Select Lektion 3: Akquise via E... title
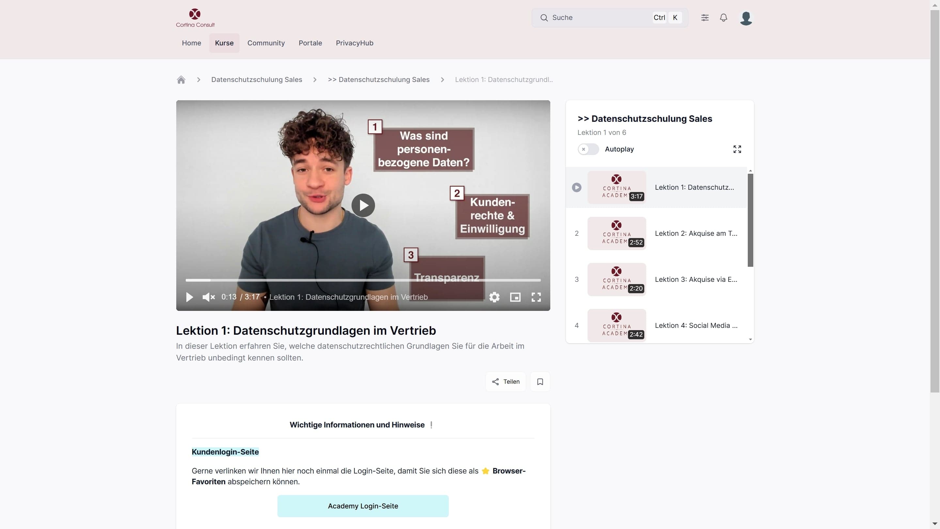940x529 pixels. (696, 279)
